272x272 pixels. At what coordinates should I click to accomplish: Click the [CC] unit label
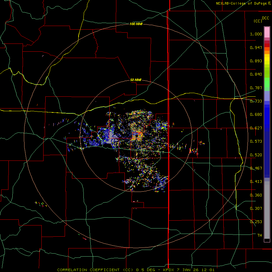click(x=258, y=21)
